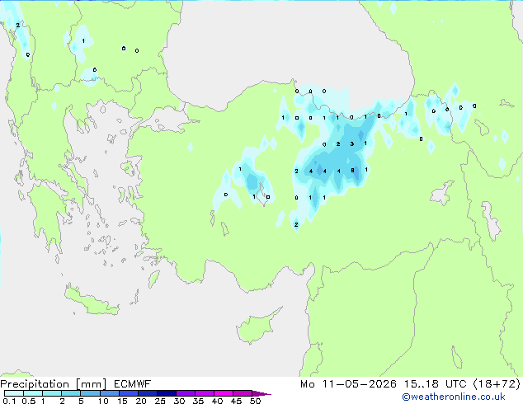Pick the 1–2 mm legend swatch
523x404 pixels.
(x=52, y=393)
